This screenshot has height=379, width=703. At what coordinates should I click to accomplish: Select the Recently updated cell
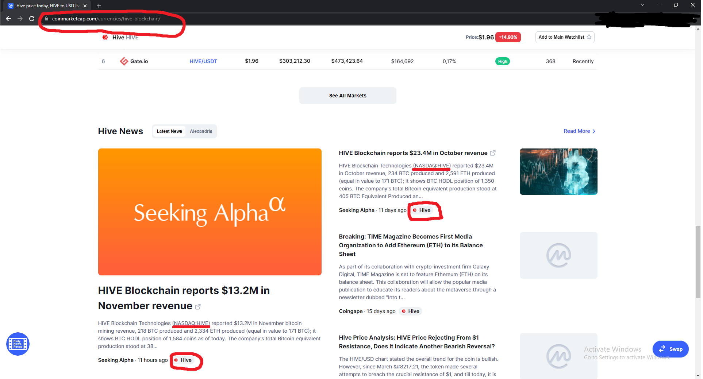583,61
